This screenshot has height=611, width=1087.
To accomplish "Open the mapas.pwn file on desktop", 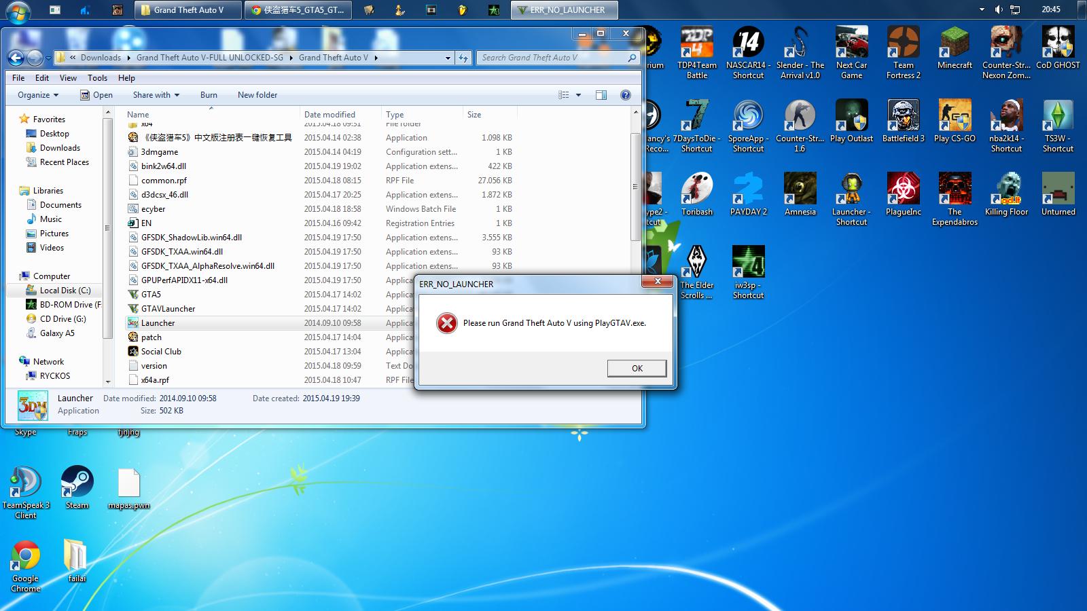I will [x=128, y=488].
